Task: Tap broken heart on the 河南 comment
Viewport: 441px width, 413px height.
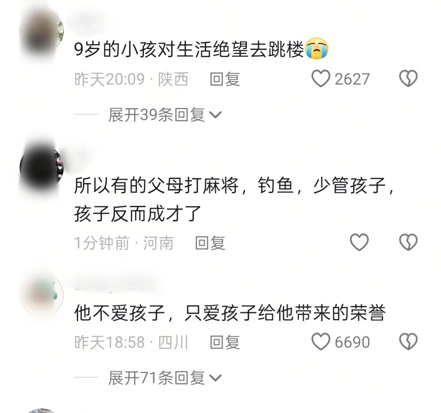Action: (408, 242)
